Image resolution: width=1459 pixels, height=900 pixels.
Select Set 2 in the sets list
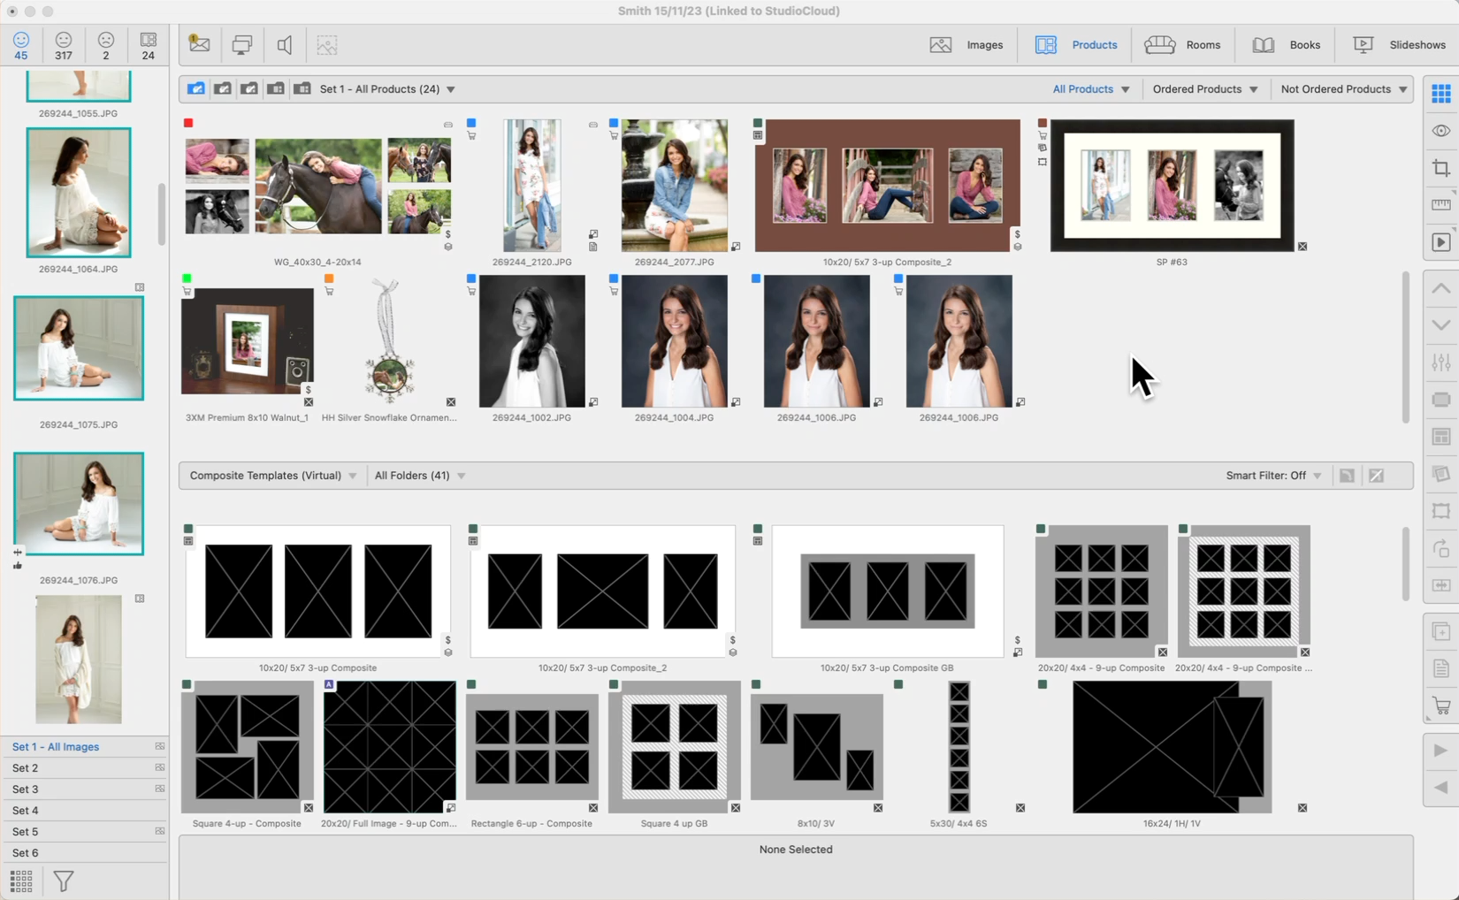tap(26, 767)
